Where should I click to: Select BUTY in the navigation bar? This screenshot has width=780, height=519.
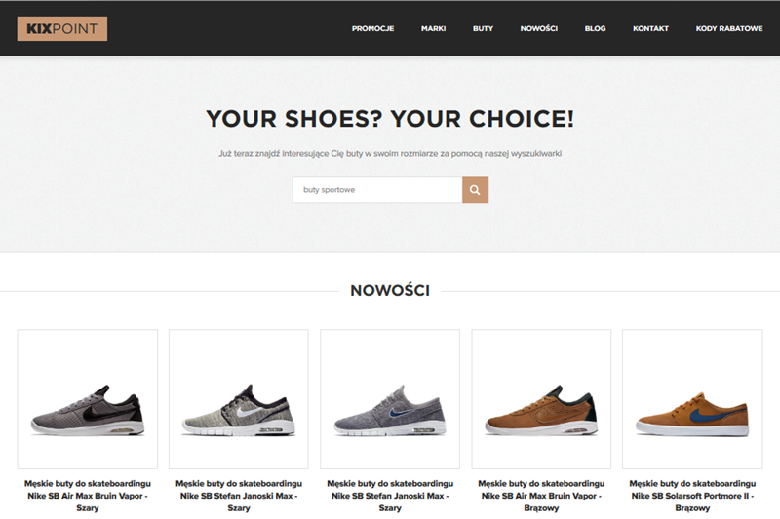(x=483, y=29)
